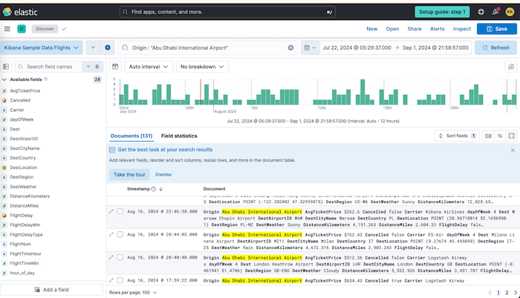Select the Cancelled field
This screenshot has height=298, width=520.
pyautogui.click(x=20, y=100)
